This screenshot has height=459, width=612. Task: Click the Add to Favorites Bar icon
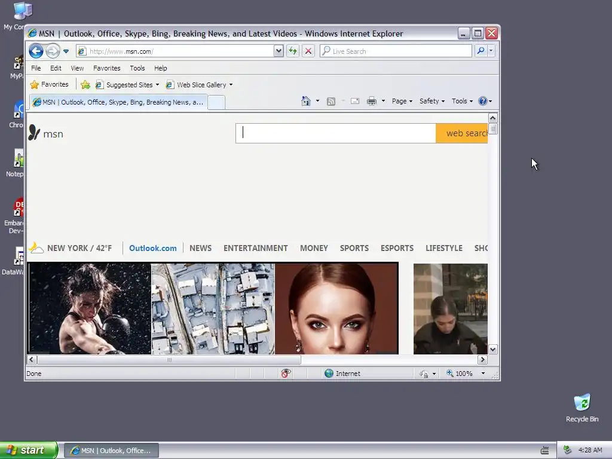pyautogui.click(x=85, y=85)
